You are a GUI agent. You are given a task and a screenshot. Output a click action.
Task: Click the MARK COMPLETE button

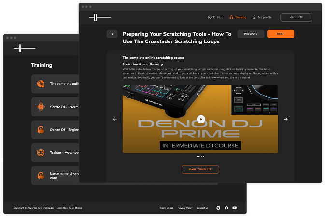[200, 169]
